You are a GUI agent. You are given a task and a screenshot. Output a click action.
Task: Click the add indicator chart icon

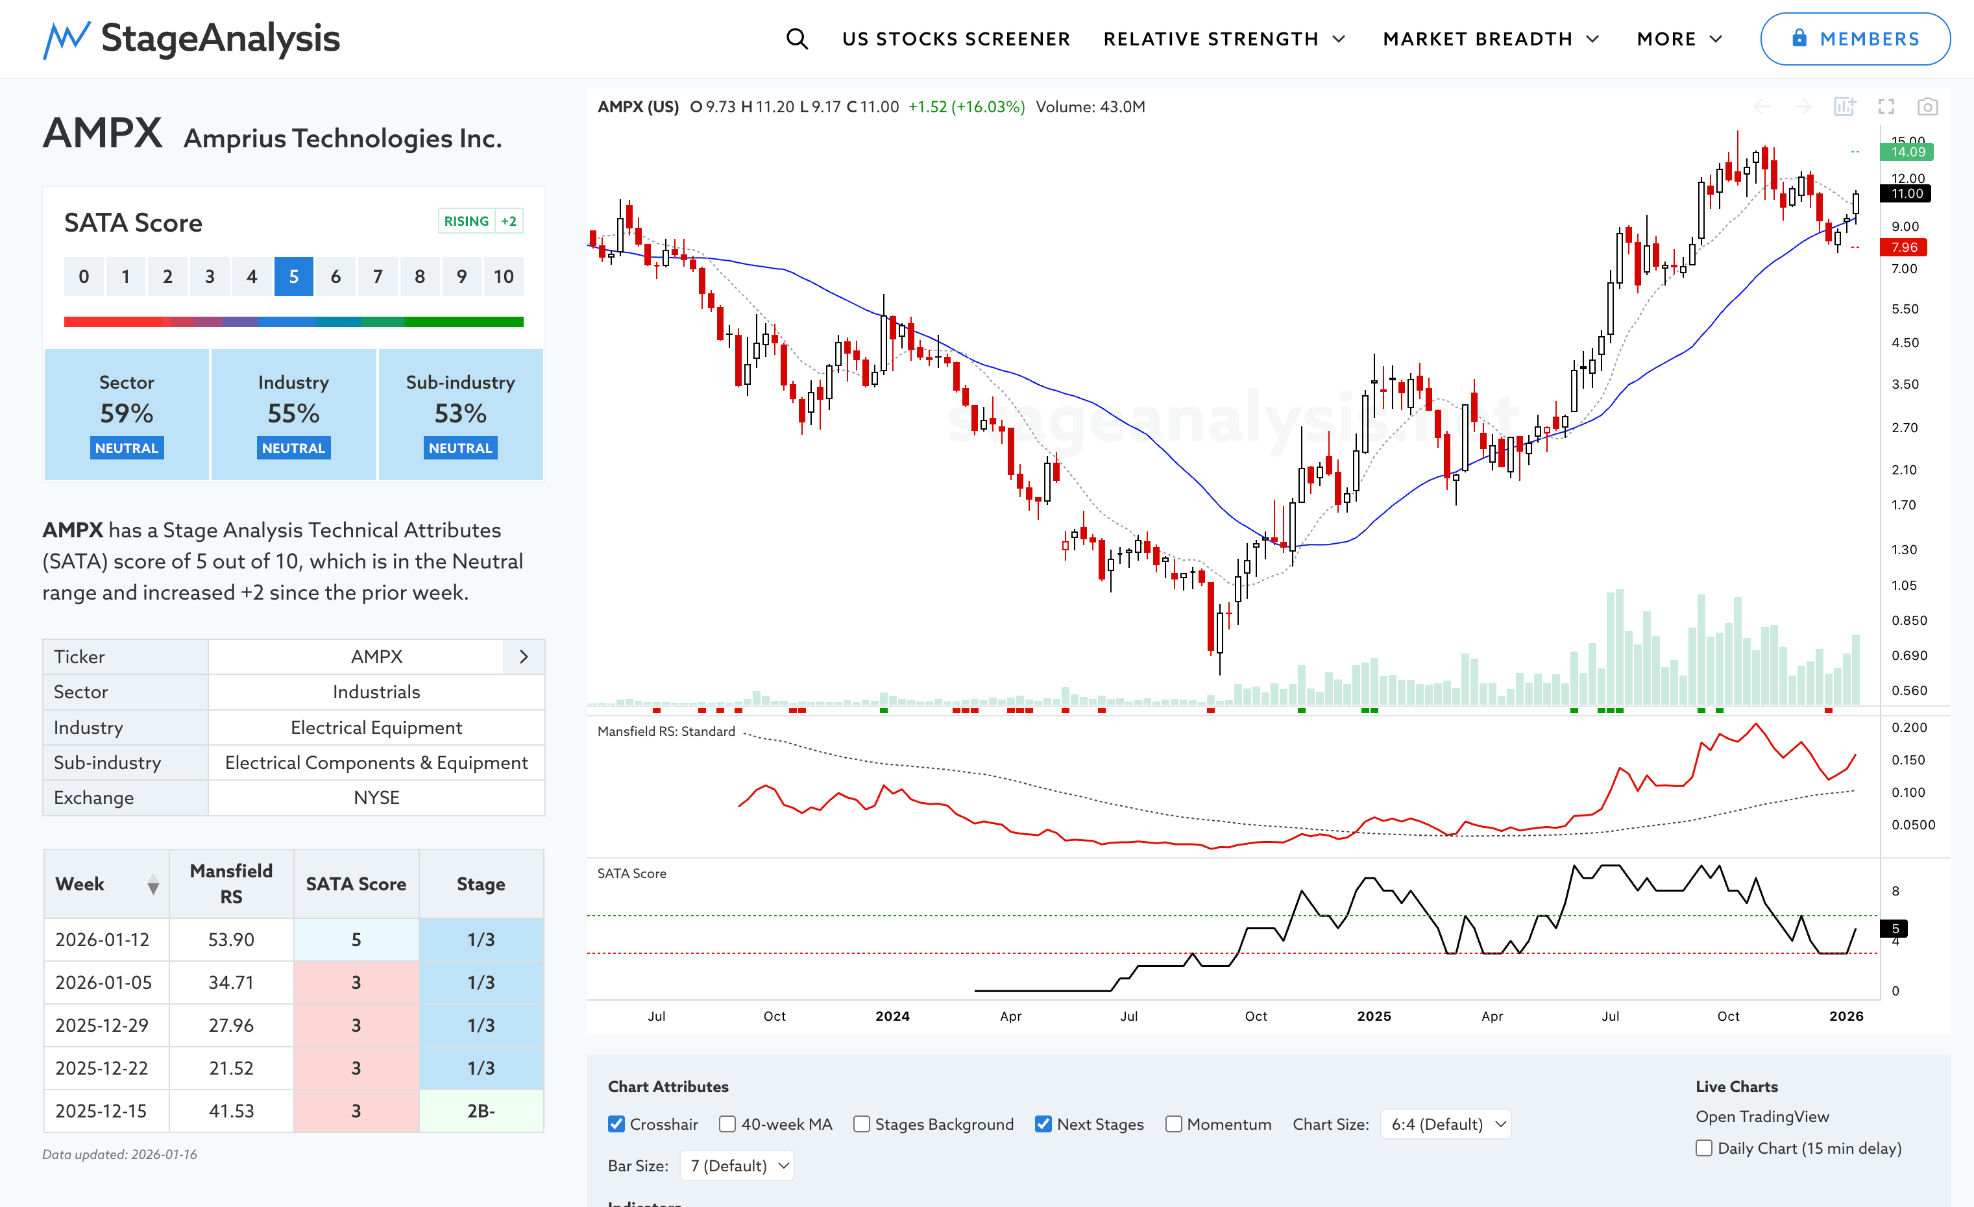tap(1844, 106)
